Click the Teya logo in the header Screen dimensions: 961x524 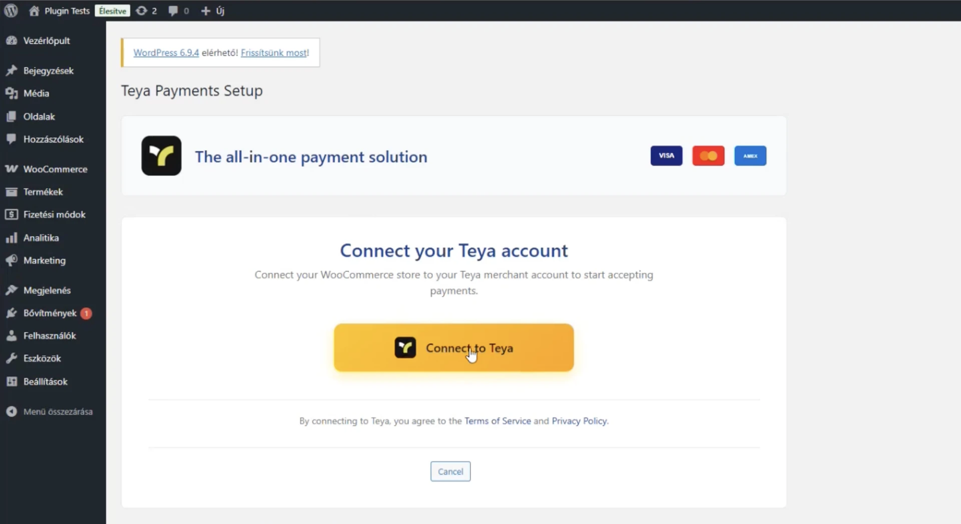click(x=161, y=156)
